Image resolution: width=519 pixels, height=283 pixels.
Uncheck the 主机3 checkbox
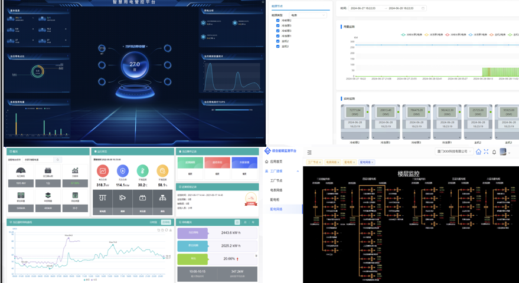278,47
